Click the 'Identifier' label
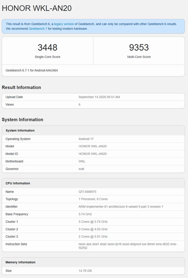The height and width of the screenshot is (278, 188). coord(11,207)
